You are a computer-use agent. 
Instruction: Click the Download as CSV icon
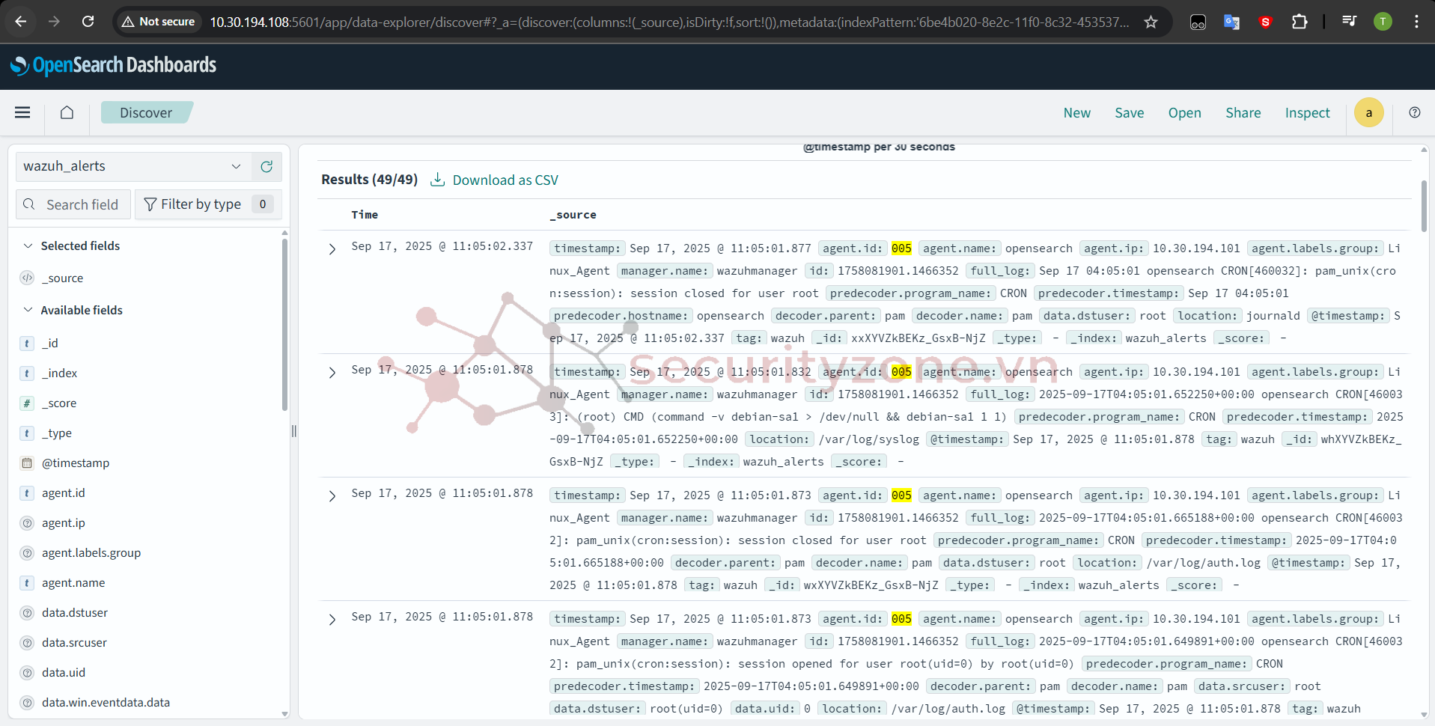tap(438, 180)
